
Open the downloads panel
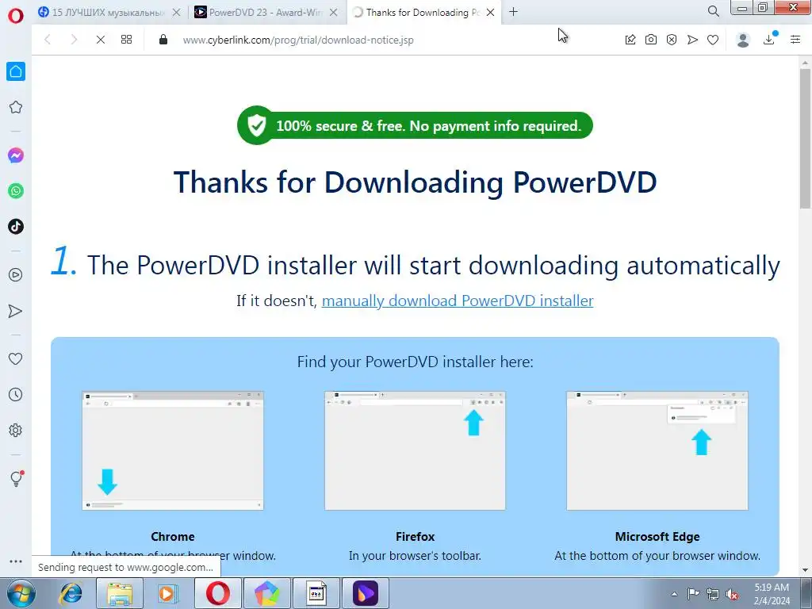769,40
